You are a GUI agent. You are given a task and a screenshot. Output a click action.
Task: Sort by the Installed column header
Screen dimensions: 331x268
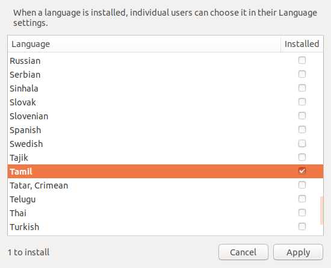click(x=302, y=44)
